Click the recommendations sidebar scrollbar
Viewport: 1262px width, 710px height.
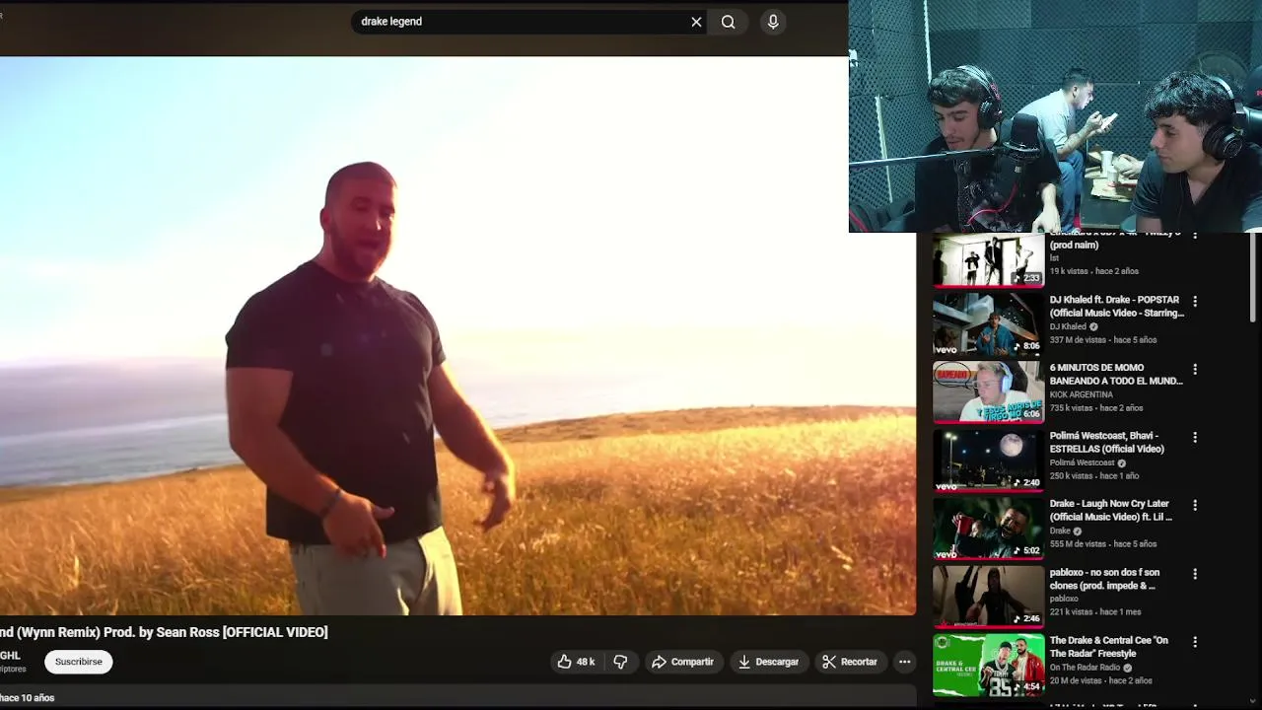click(x=1254, y=277)
